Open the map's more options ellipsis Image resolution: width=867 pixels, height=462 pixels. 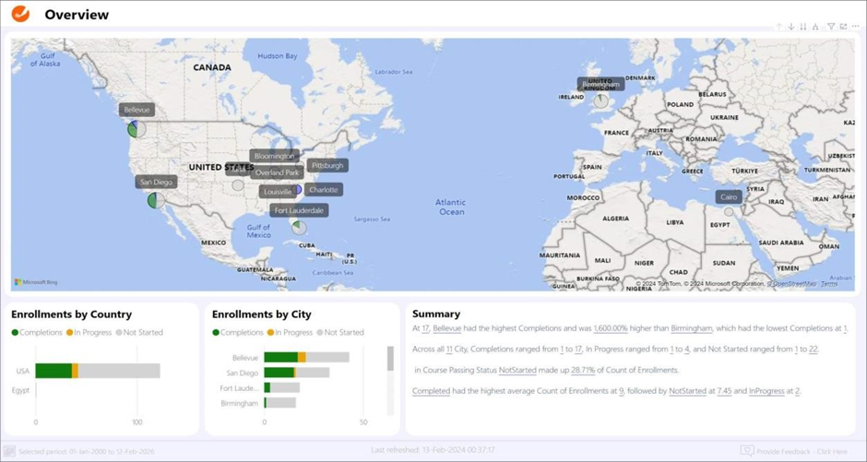[x=855, y=27]
